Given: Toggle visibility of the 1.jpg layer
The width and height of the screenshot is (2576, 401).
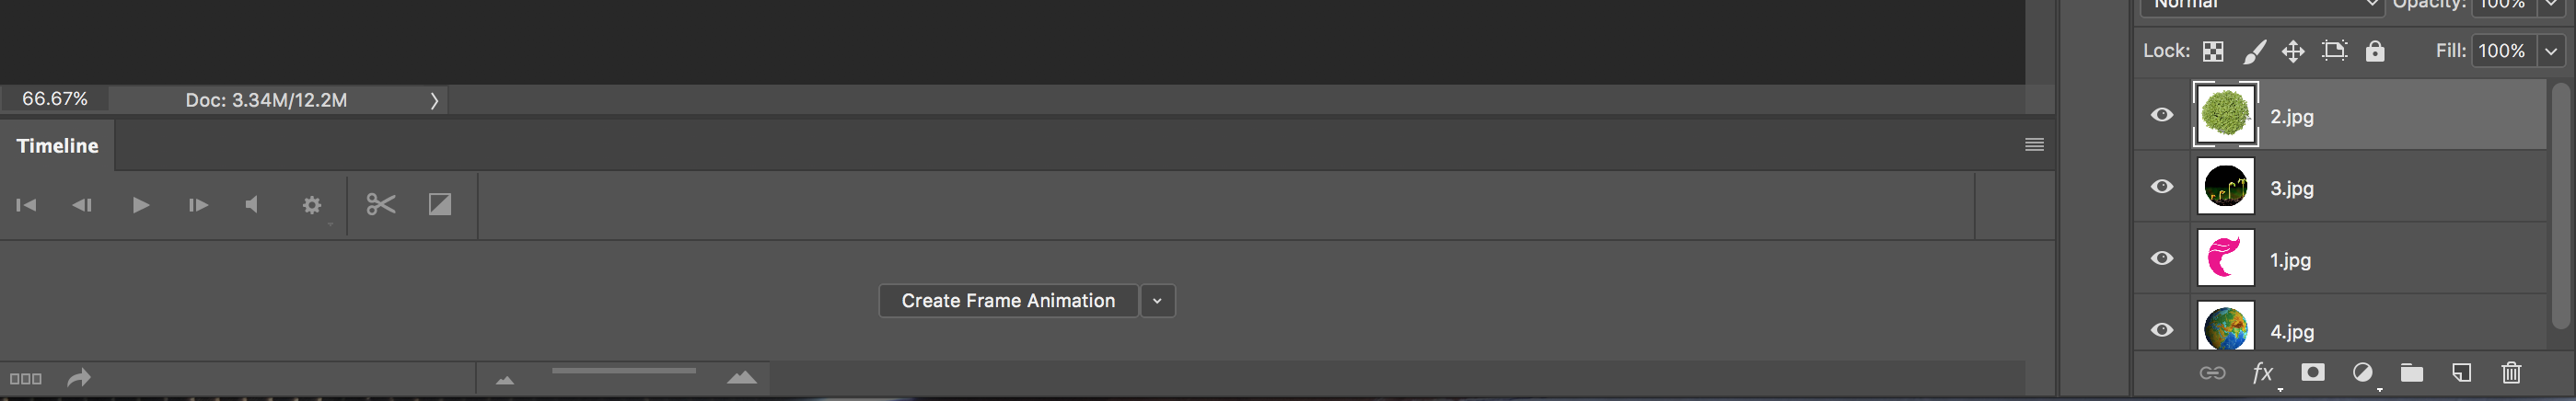Looking at the screenshot, I should tap(2162, 259).
